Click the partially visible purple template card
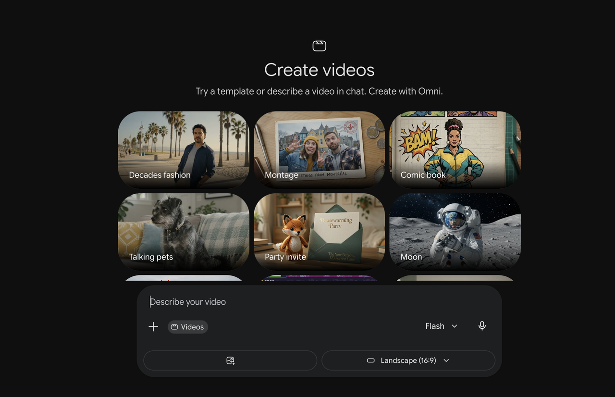615x397 pixels. point(320,278)
